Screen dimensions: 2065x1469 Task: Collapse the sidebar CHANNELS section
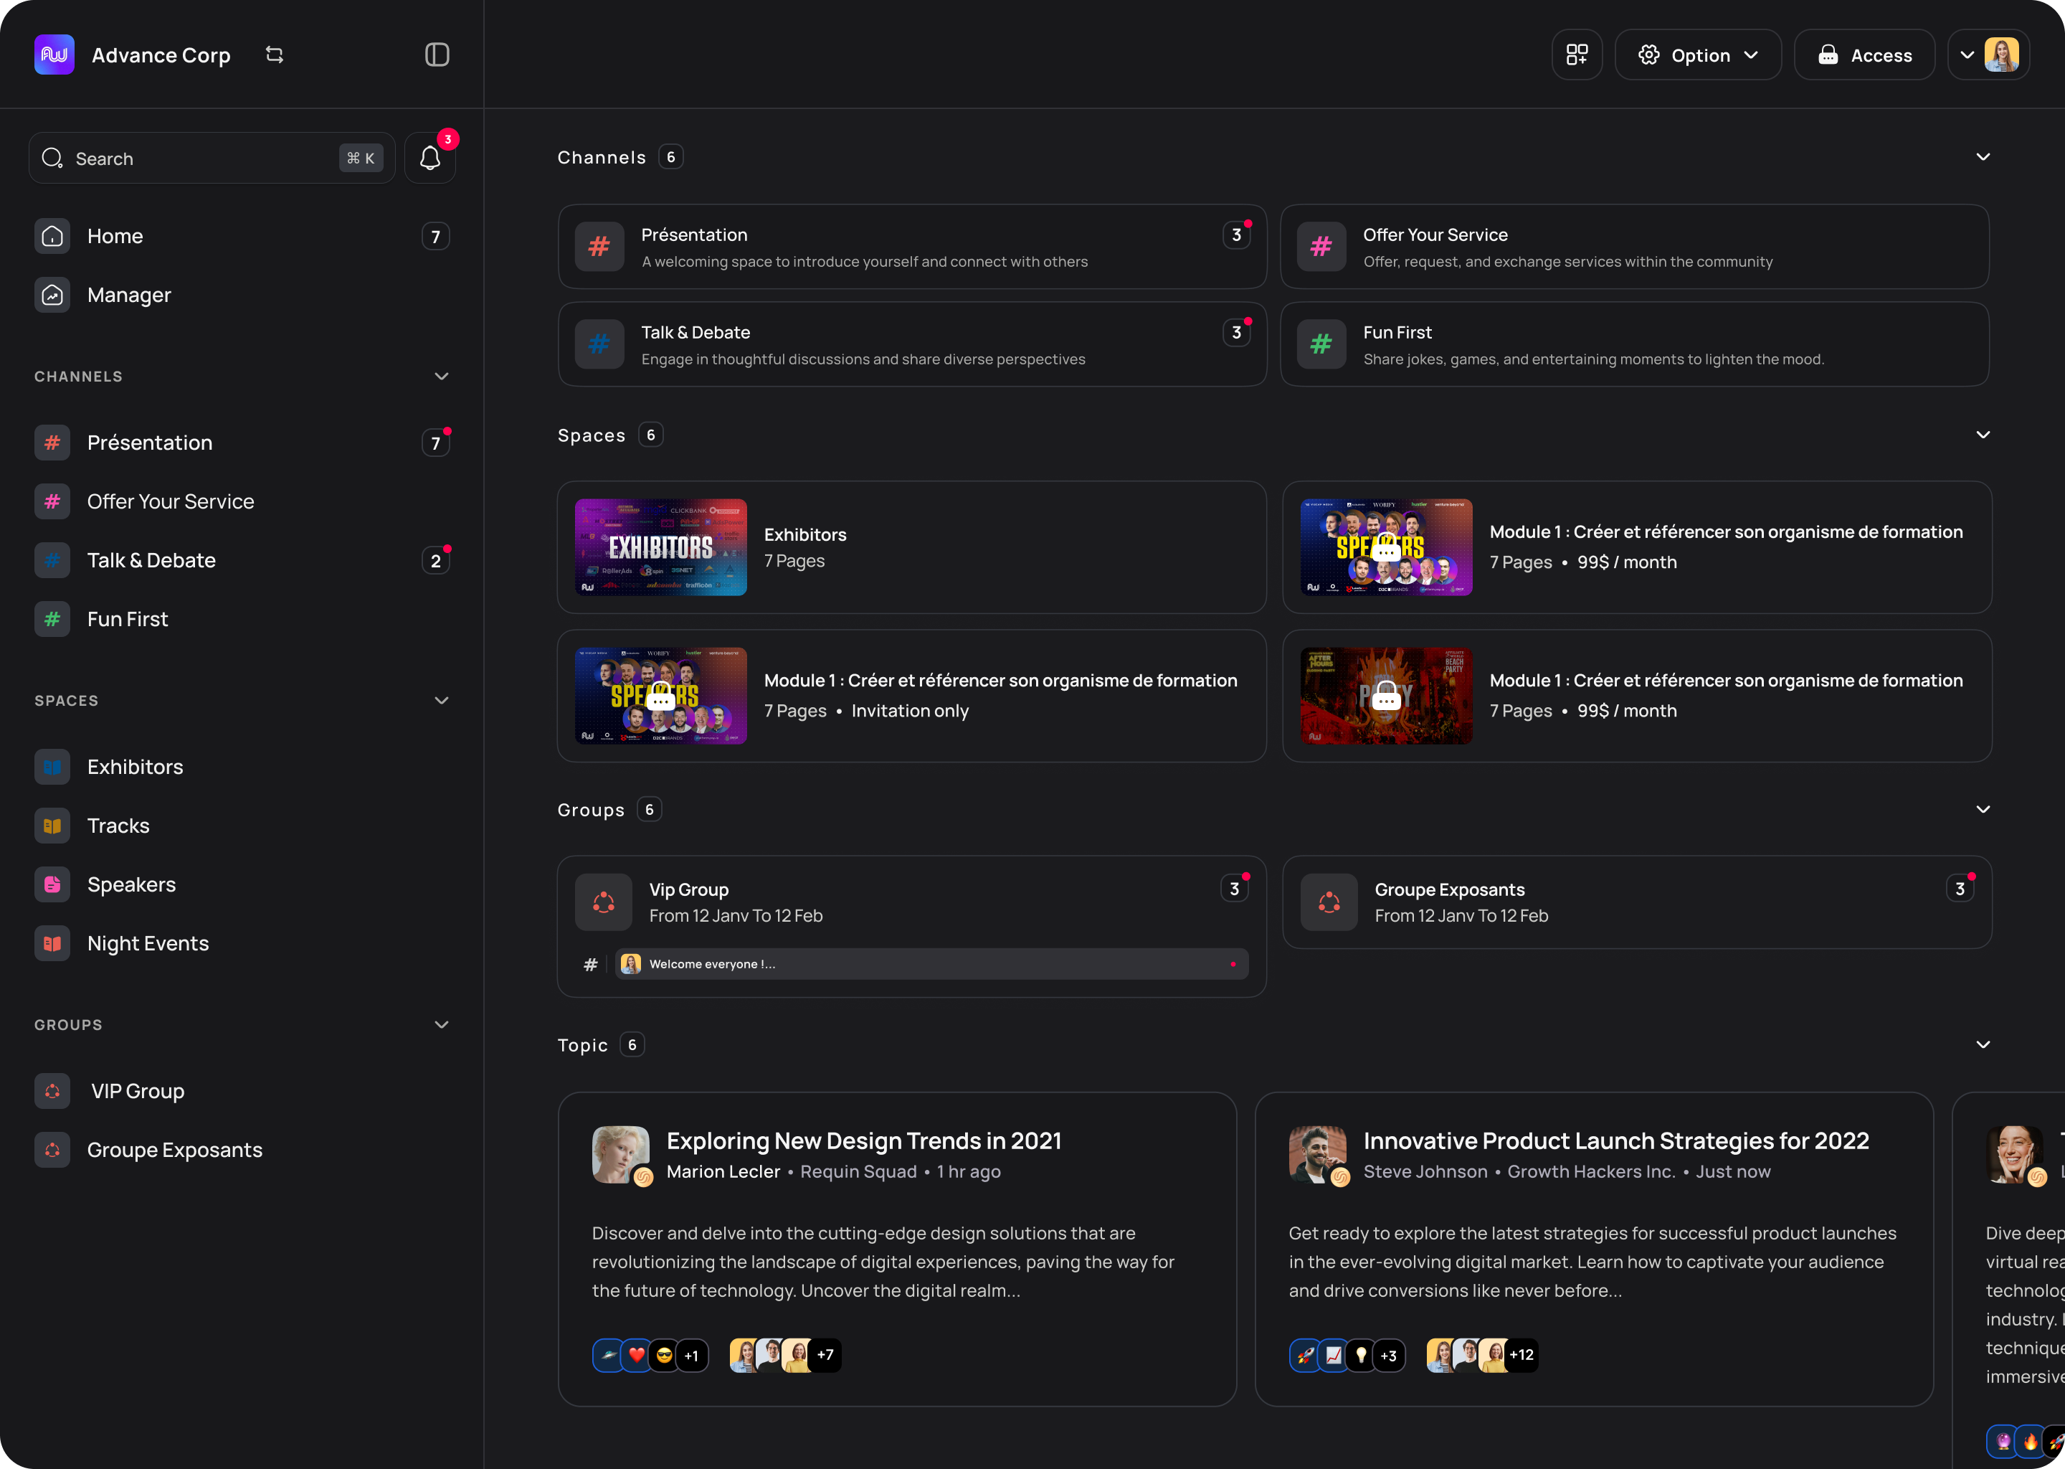point(441,377)
